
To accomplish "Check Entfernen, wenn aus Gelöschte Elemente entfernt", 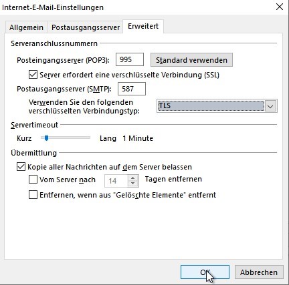I will [33, 195].
